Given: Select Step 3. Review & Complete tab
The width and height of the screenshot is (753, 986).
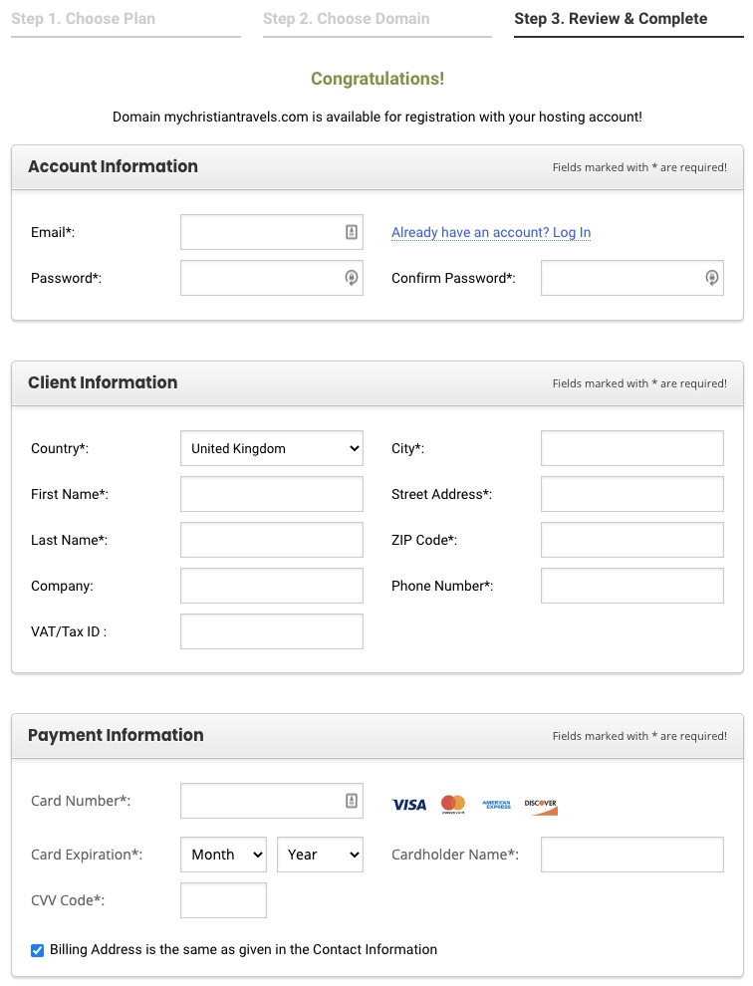Looking at the screenshot, I should 628,19.
